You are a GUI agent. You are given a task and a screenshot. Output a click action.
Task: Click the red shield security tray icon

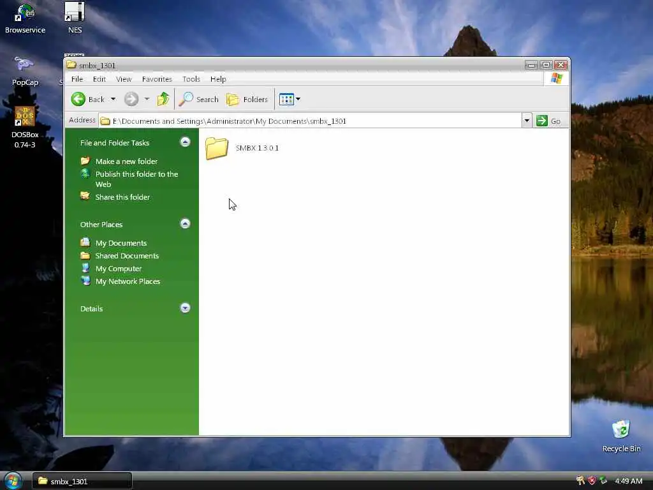click(592, 481)
